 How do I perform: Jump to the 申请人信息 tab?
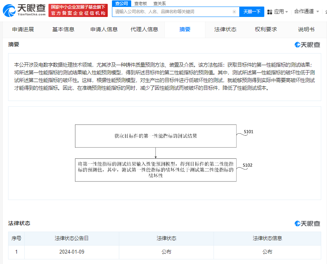104,29
